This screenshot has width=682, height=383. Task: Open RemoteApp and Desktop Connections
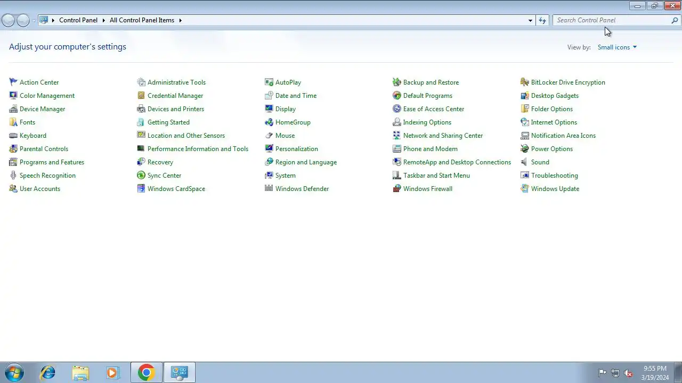point(457,162)
